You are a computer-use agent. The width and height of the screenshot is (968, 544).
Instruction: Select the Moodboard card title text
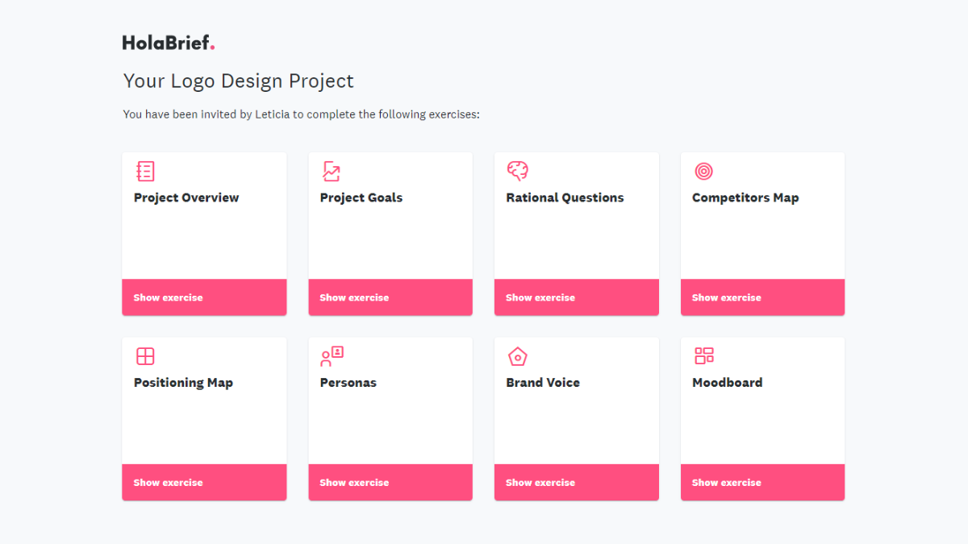tap(728, 382)
